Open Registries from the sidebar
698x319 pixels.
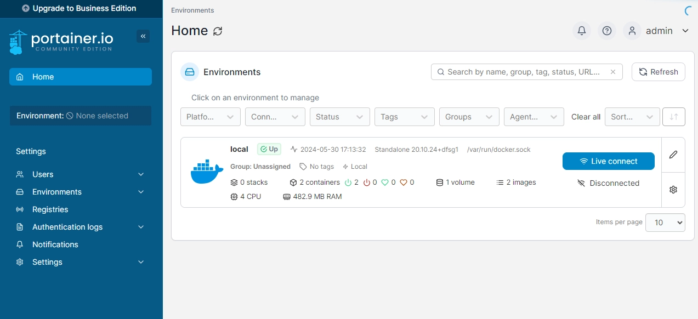[x=50, y=209]
